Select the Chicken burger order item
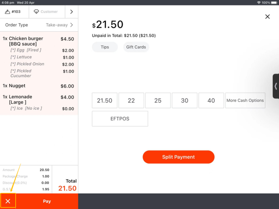Image resolution: width=279 pixels, height=209 pixels. point(26,39)
